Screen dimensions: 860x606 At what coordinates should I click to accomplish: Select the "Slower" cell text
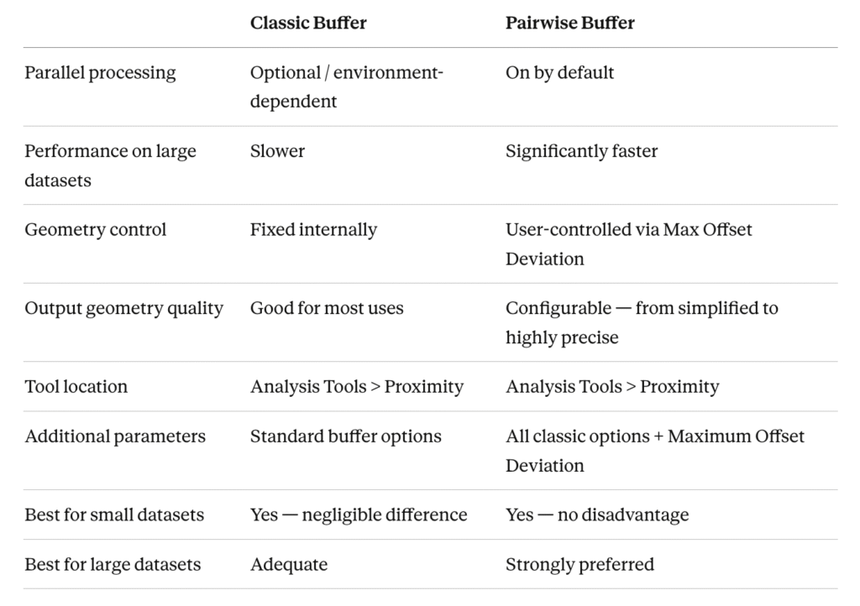click(277, 151)
